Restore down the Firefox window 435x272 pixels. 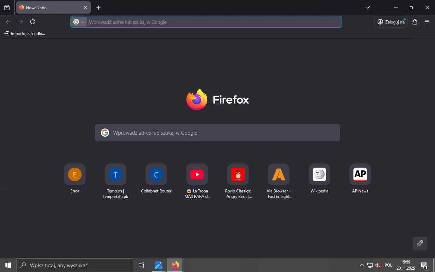click(x=412, y=7)
